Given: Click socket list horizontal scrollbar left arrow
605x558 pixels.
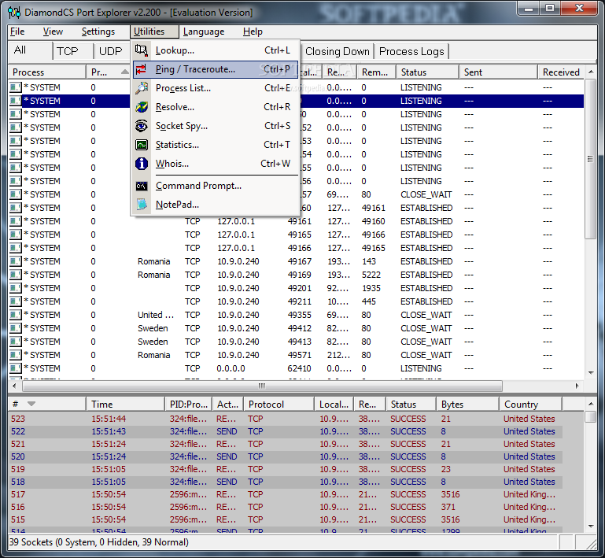Looking at the screenshot, I should click(x=15, y=386).
